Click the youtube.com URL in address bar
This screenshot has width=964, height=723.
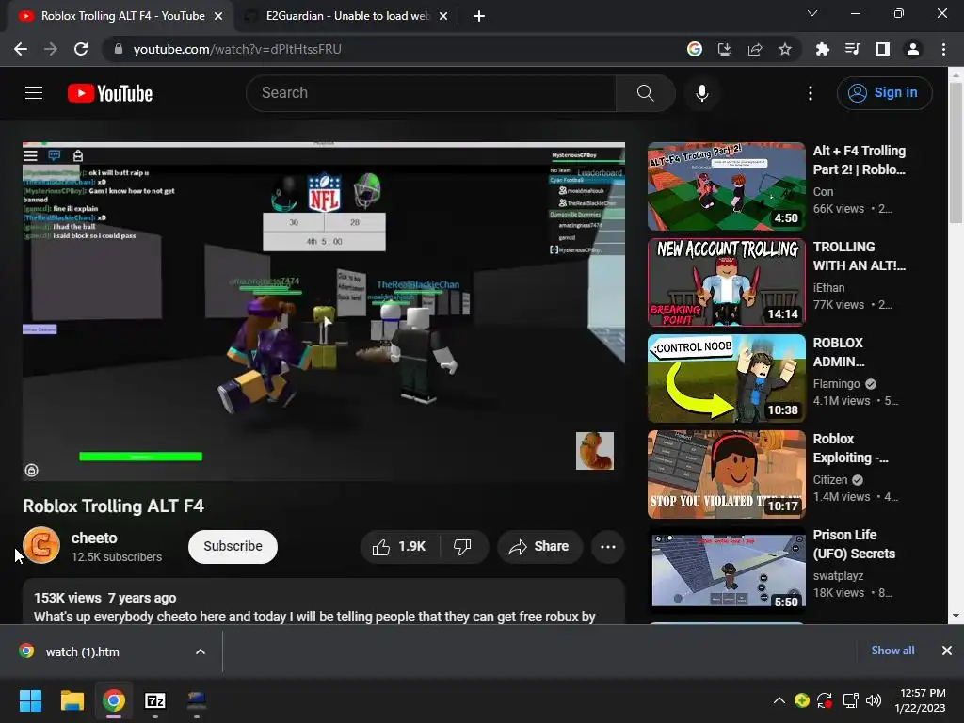click(x=236, y=49)
